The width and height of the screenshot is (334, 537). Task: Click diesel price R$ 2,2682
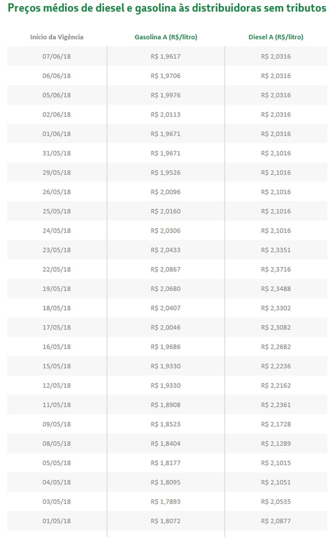tap(276, 347)
